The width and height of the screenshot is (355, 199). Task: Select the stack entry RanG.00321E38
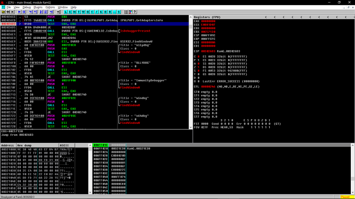pos(139,149)
